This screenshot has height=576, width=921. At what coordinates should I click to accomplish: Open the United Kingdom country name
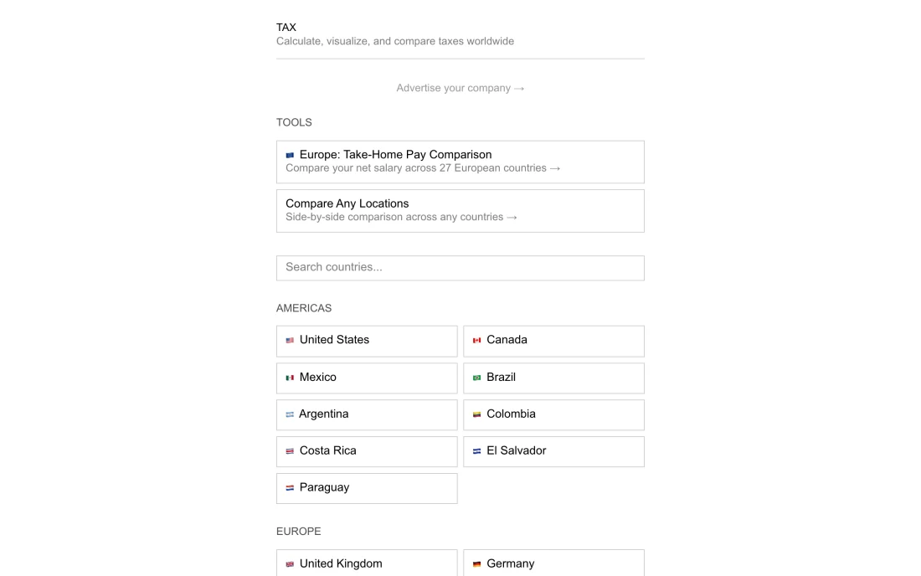[341, 563]
